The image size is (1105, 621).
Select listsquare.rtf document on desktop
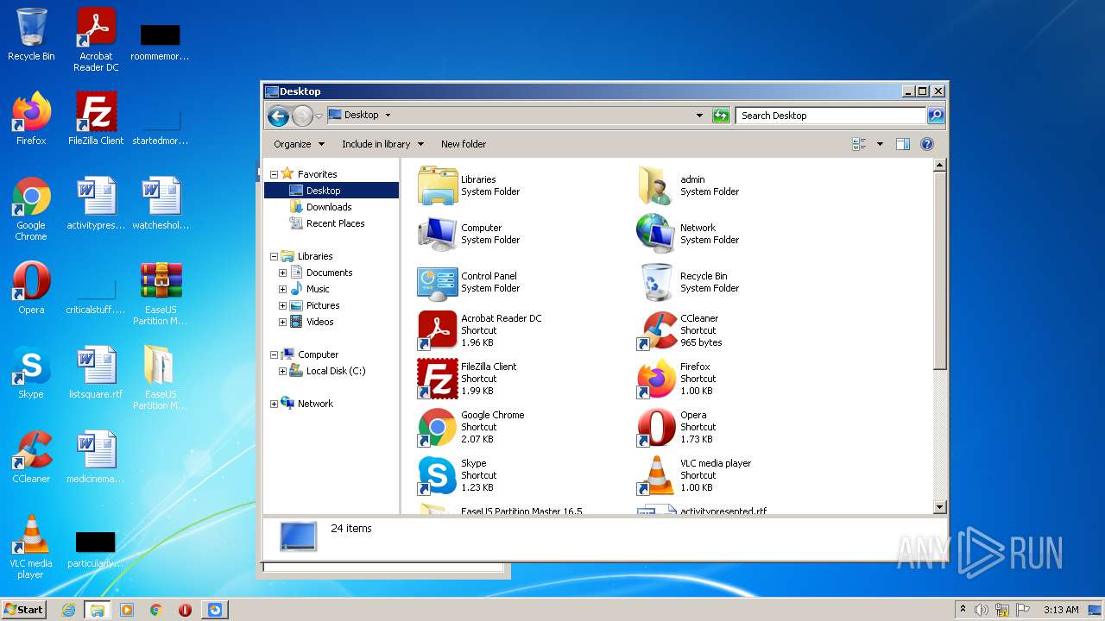point(96,373)
